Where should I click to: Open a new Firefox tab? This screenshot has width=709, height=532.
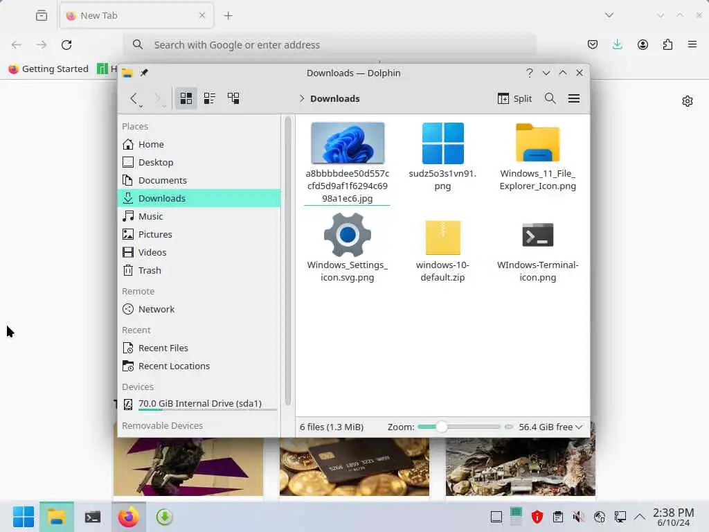coord(228,16)
